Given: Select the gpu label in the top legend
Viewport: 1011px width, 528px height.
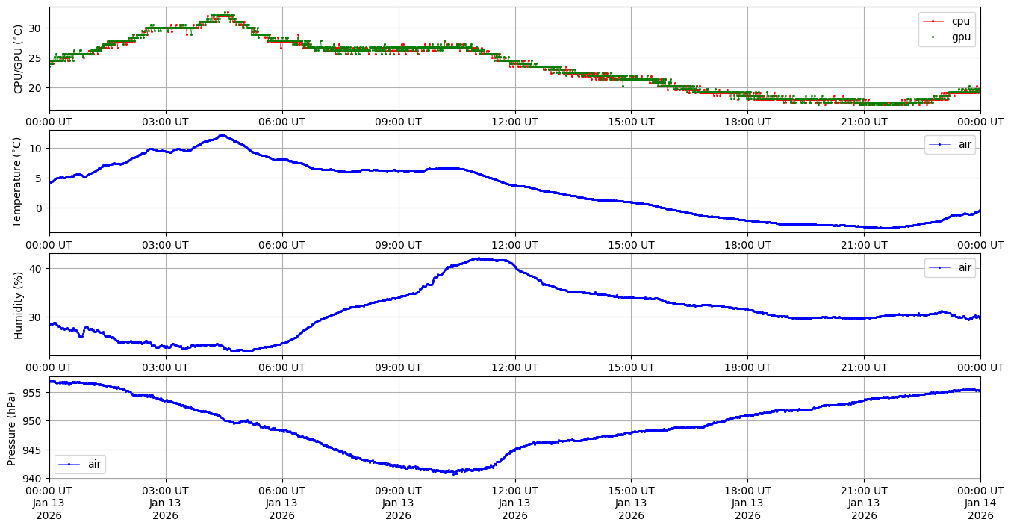Looking at the screenshot, I should pos(961,37).
